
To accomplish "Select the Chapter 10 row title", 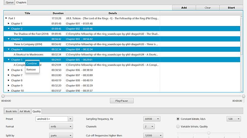I will tap(17, 91).
